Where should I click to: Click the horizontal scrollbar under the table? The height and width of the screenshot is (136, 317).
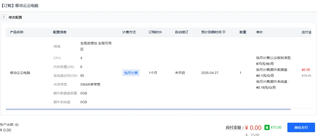coord(148,109)
